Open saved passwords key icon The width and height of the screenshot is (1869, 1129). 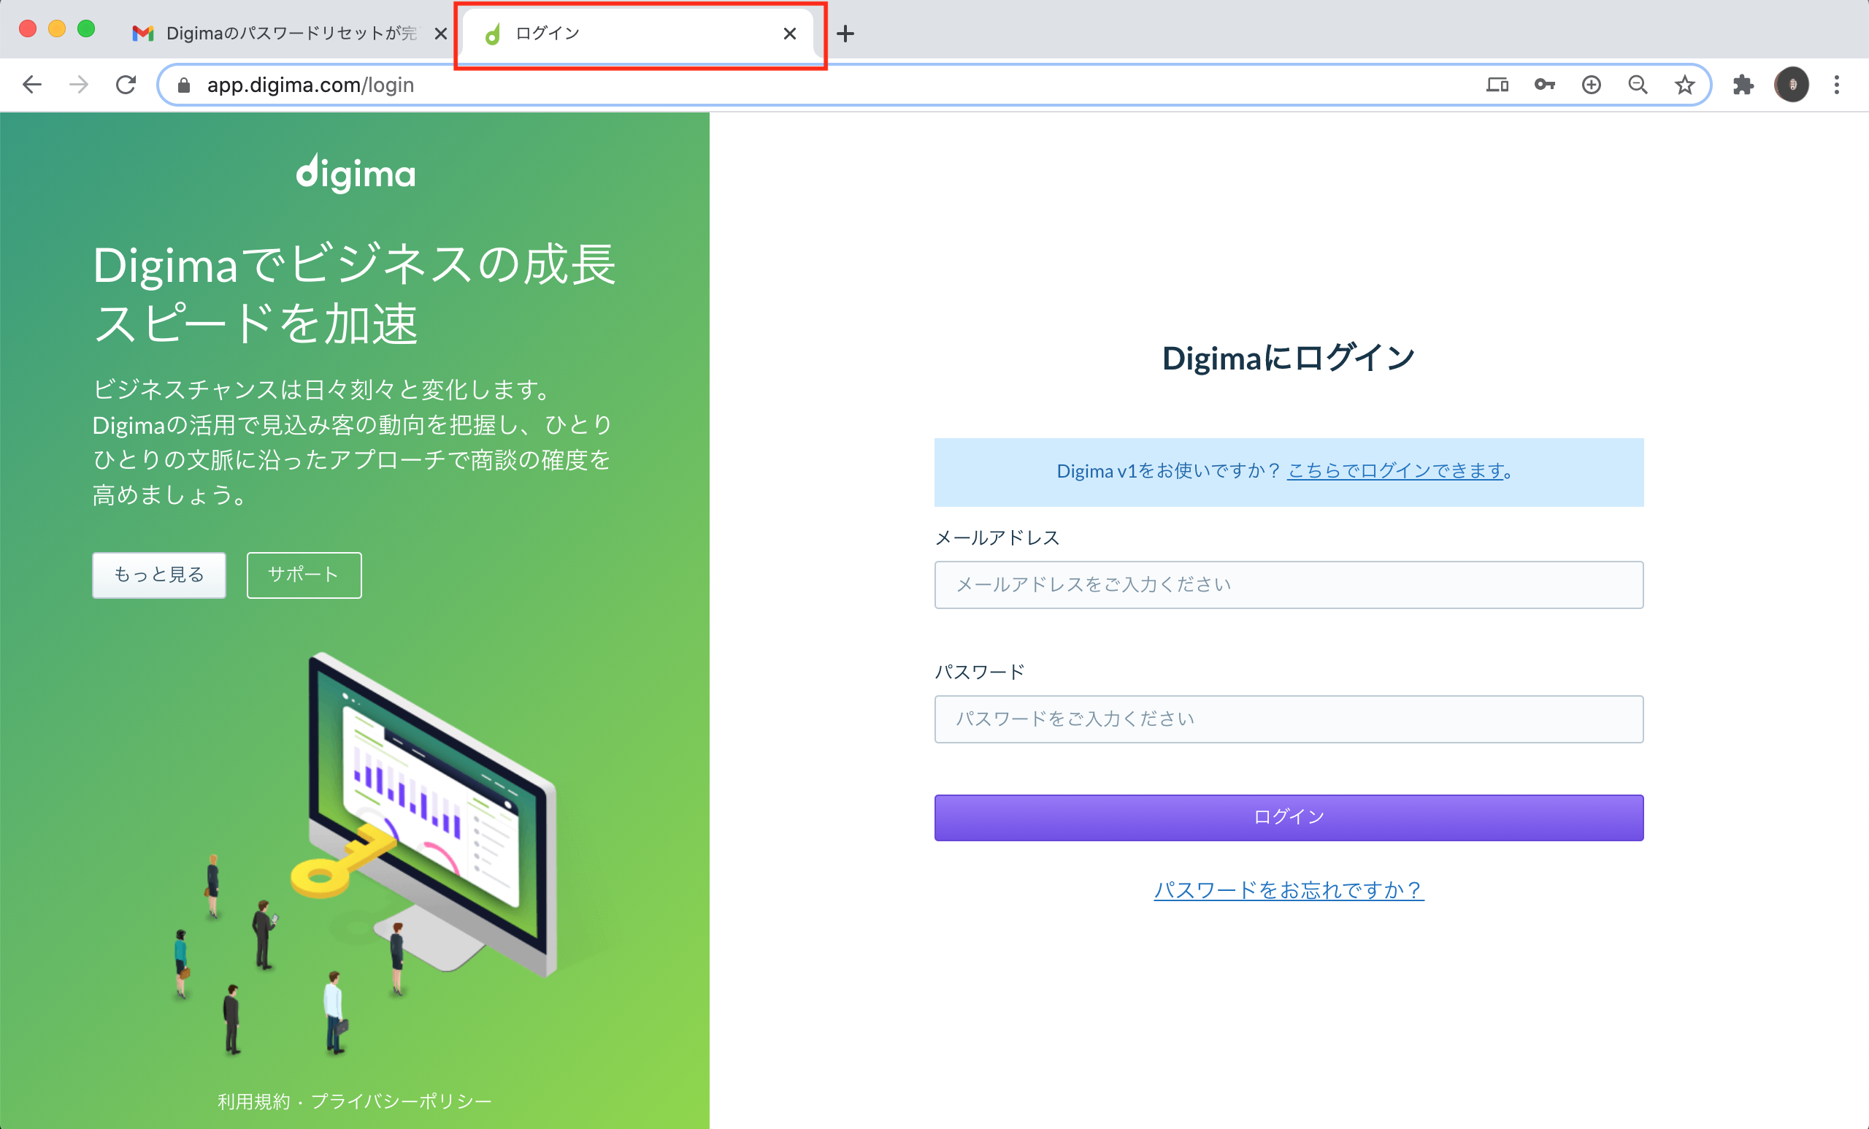click(x=1544, y=85)
